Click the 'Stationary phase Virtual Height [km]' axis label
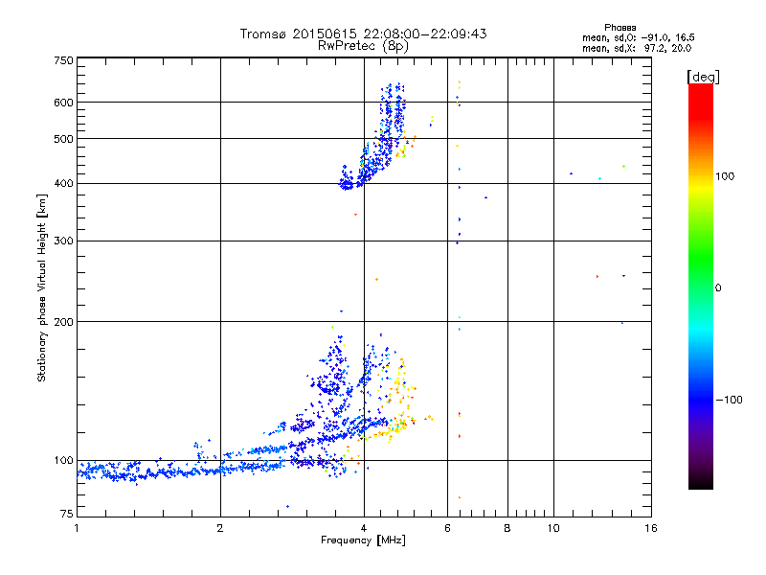This screenshot has width=766, height=575. 41,288
